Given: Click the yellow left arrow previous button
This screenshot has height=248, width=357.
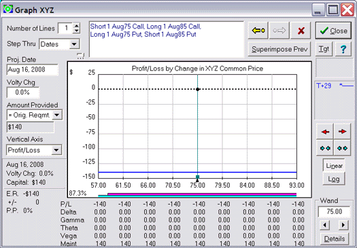Looking at the screenshot, I should pyautogui.click(x=258, y=31).
